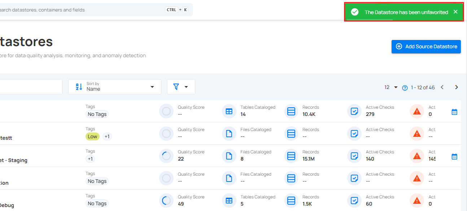This screenshot has width=467, height=211.
Task: Click anomaly warning icon in Staging row
Action: pyautogui.click(x=417, y=156)
